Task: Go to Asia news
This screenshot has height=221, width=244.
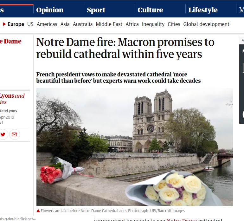Action: pos(65,24)
